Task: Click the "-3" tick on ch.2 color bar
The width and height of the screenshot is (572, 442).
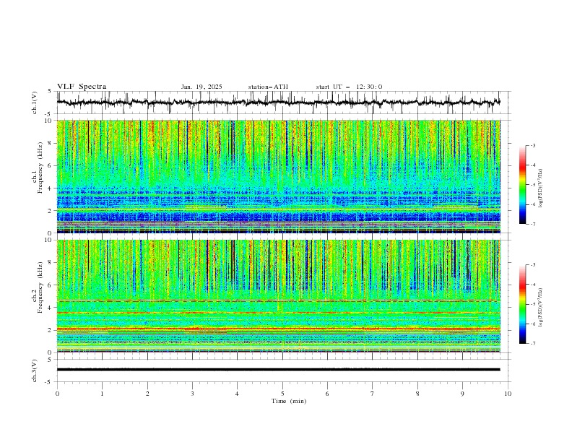Action: pyautogui.click(x=532, y=265)
